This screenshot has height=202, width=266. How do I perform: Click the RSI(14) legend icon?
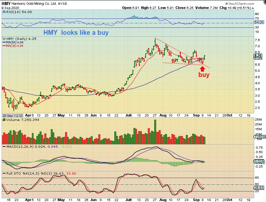point(4,12)
